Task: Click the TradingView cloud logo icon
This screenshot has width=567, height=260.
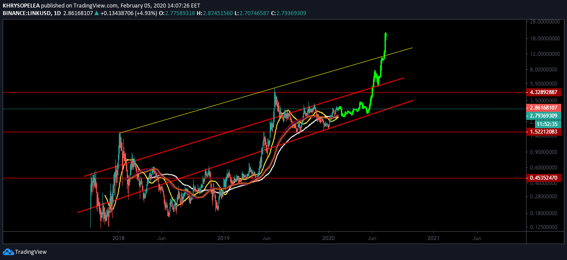Action: pos(8,252)
